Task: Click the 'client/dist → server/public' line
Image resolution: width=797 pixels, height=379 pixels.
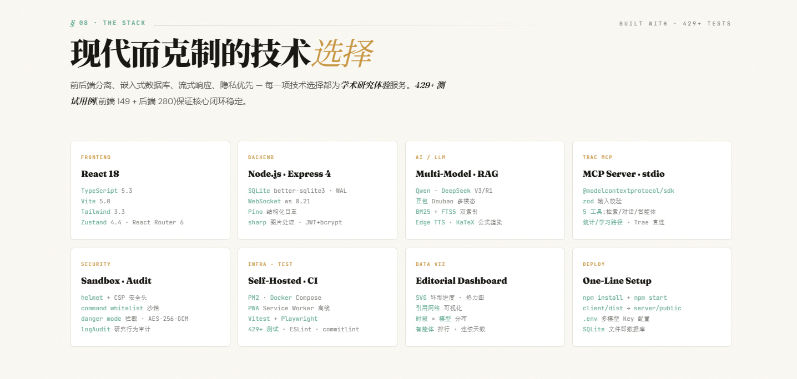Action: [632, 308]
